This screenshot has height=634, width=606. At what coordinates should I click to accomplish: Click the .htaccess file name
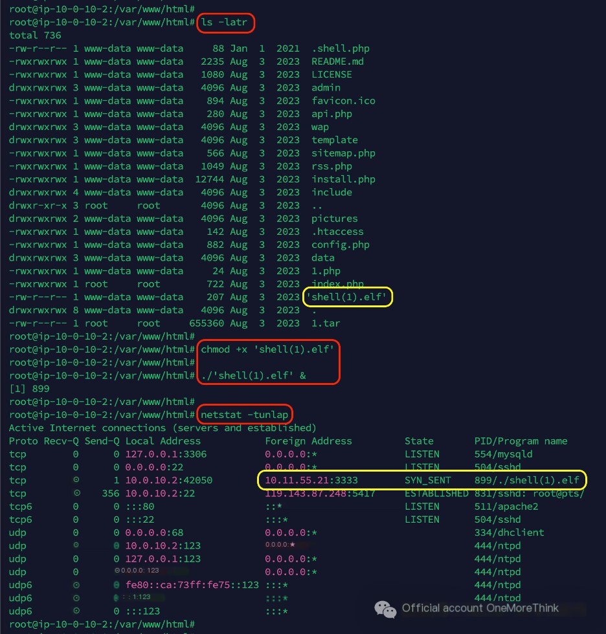click(337, 232)
